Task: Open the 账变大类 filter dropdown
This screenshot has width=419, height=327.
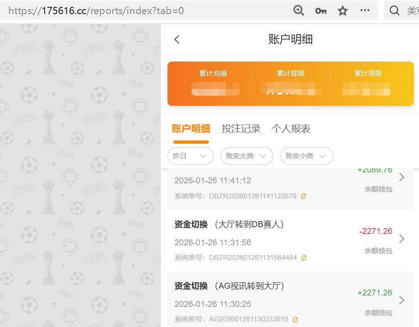Action: (x=246, y=156)
